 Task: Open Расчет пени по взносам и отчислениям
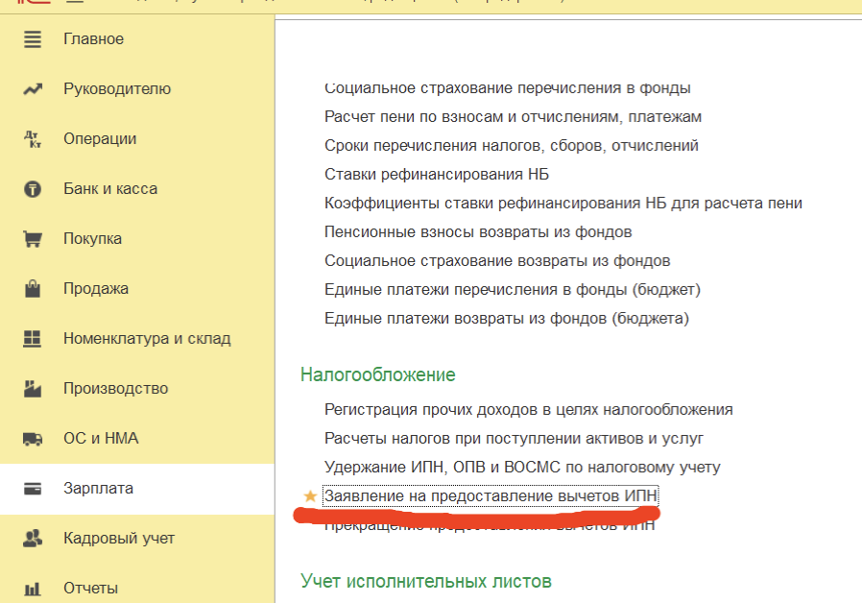pyautogui.click(x=513, y=117)
